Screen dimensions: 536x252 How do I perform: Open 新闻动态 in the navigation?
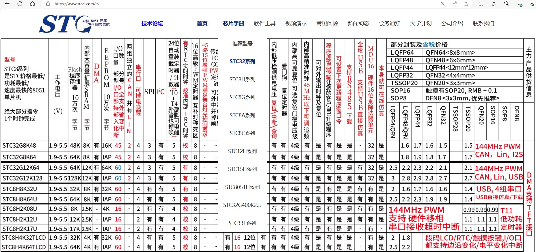click(x=358, y=24)
